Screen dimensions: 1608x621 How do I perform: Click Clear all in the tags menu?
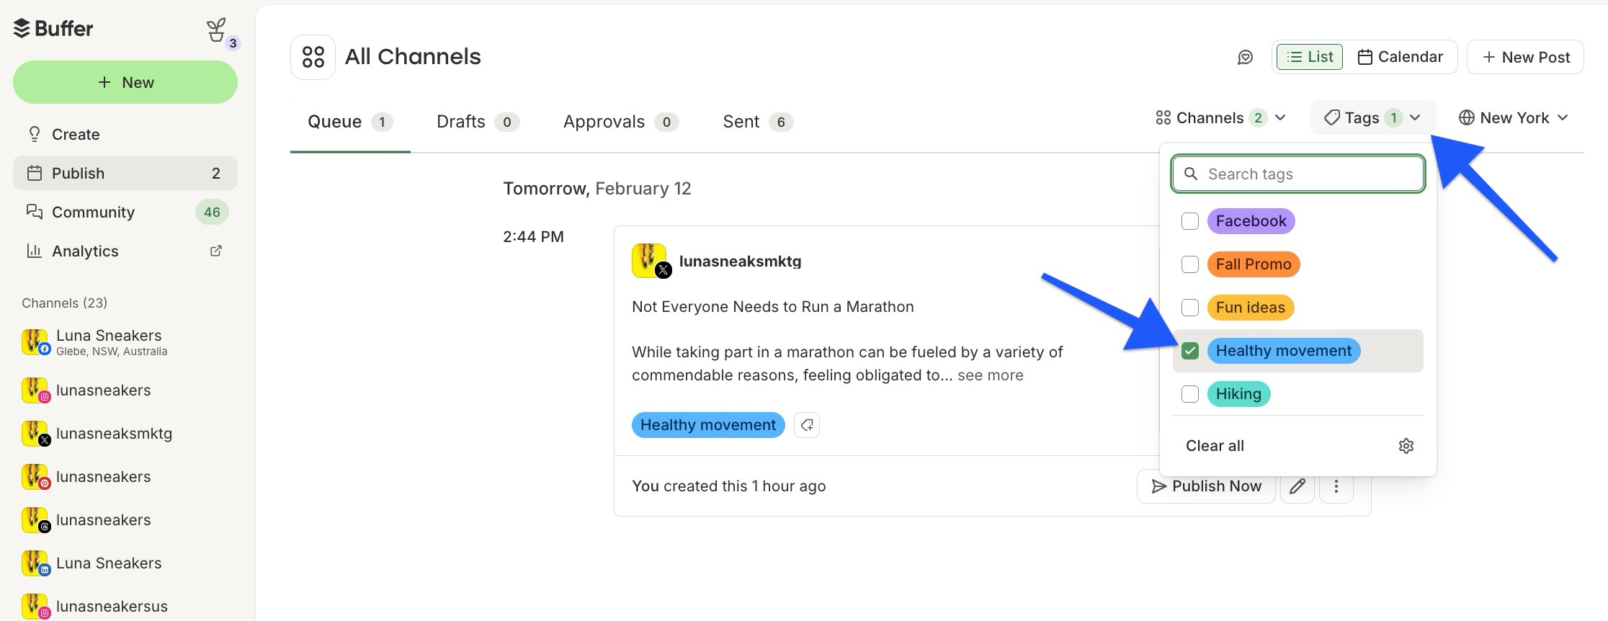point(1215,446)
